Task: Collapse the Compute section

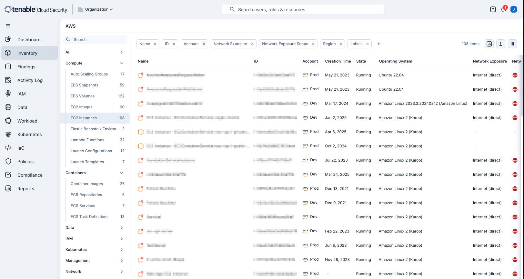Action: point(122,63)
